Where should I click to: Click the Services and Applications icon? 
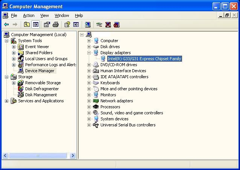[x=14, y=101]
